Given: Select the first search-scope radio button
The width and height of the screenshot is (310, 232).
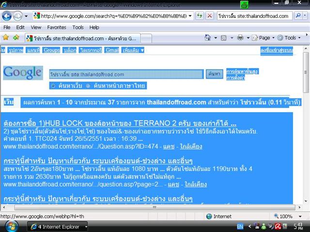Looking at the screenshot, I should click(53, 86).
